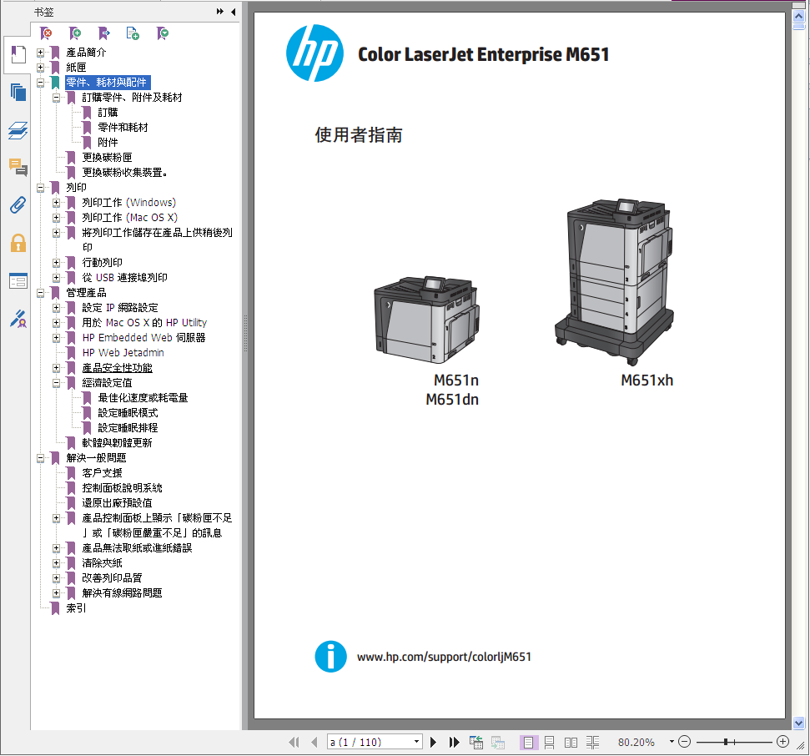Expand the 行動列印 bookmark
Screen dimensions: 810x756
click(x=56, y=263)
